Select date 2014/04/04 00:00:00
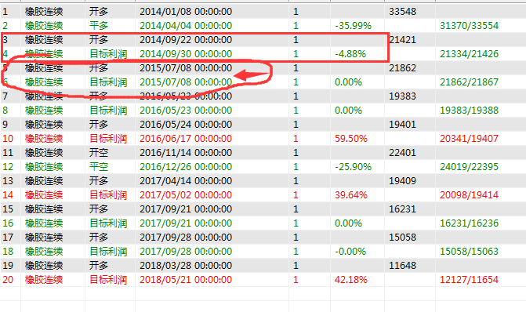Image resolution: width=526 pixels, height=312 pixels. point(186,26)
